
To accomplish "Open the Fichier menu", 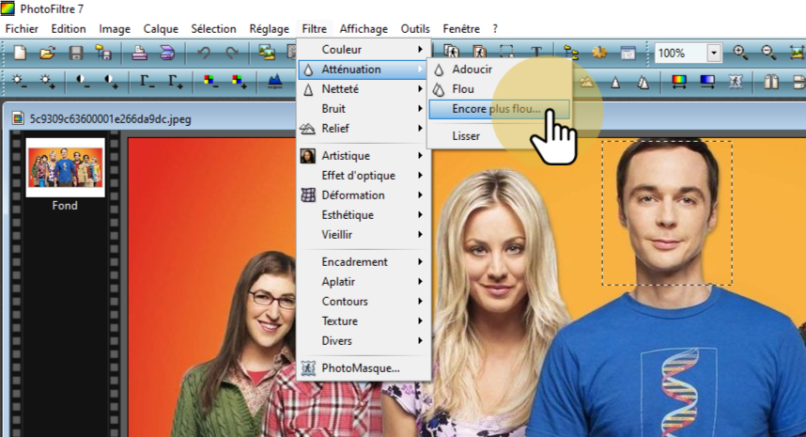I will [x=22, y=29].
